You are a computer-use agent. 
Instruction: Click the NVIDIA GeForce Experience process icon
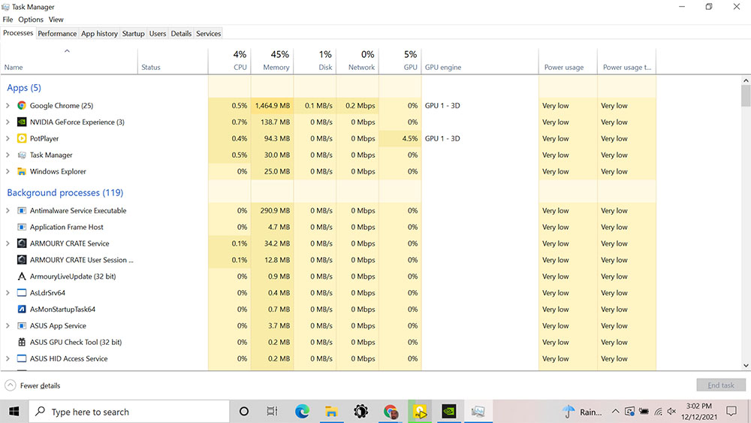coord(22,122)
